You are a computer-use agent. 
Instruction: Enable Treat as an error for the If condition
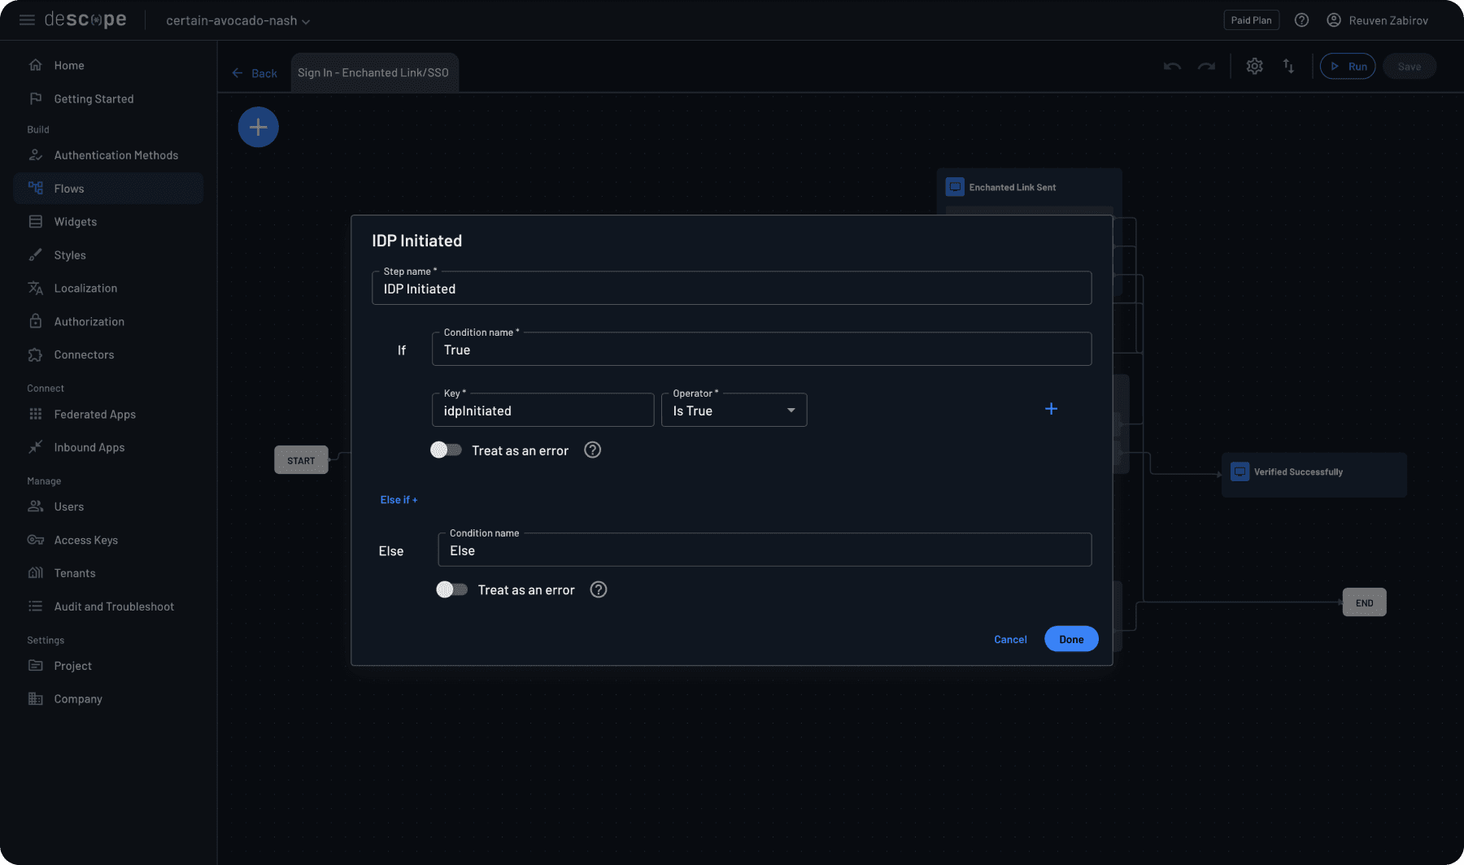click(x=446, y=450)
